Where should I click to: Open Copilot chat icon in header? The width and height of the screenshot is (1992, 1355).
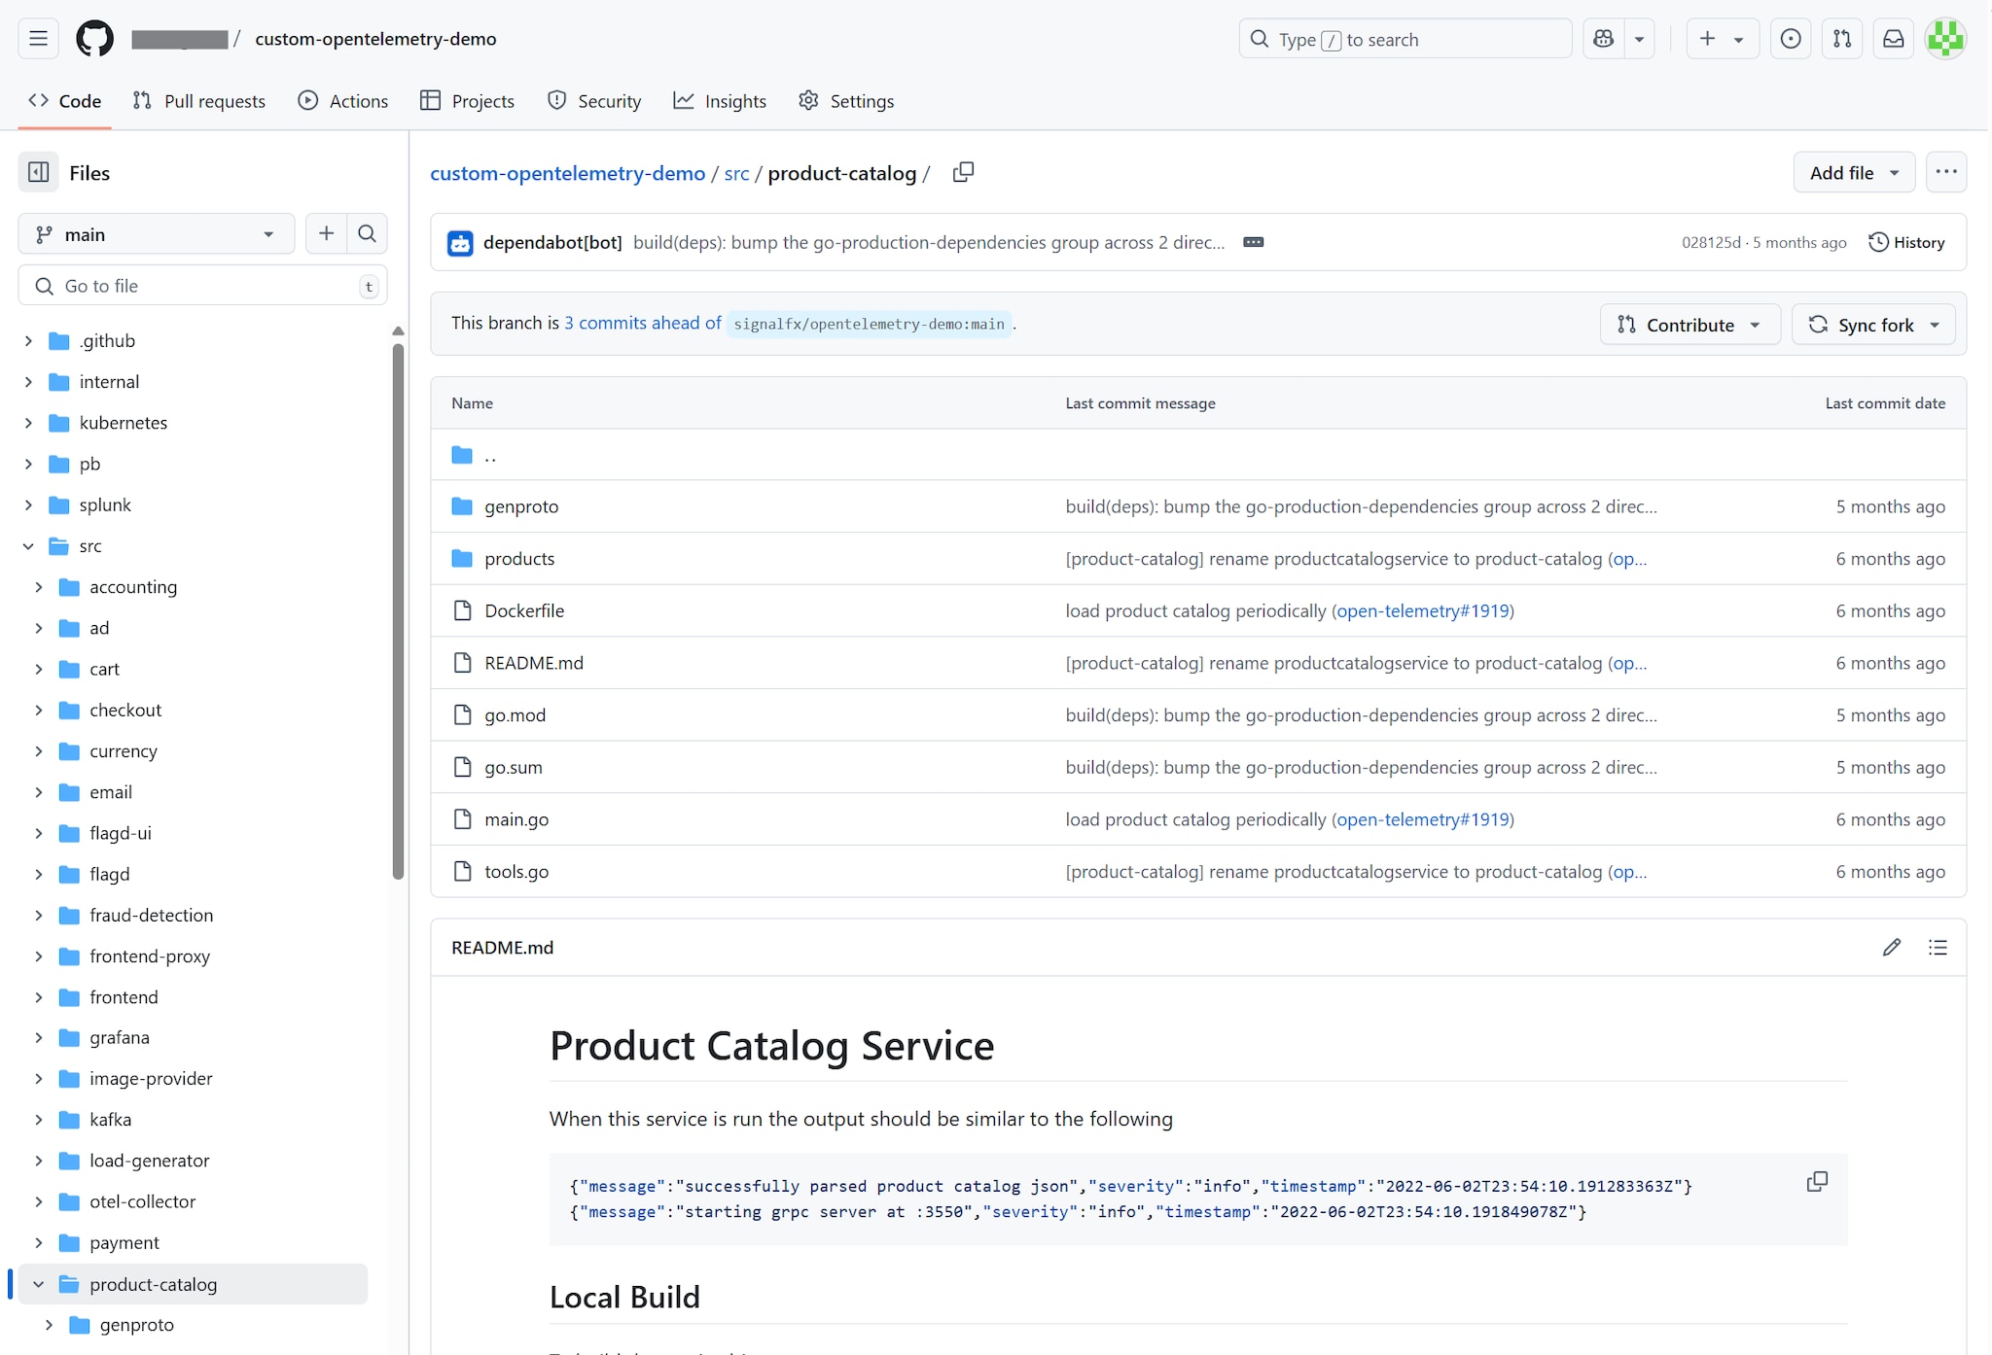[x=1604, y=39]
